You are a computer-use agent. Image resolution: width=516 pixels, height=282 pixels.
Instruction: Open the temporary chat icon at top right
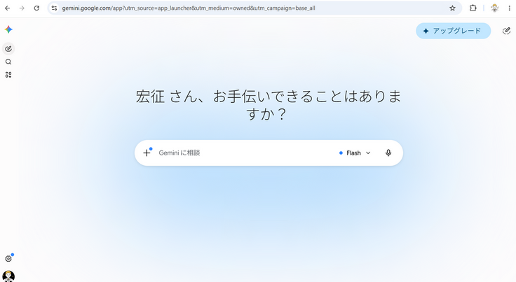point(506,31)
